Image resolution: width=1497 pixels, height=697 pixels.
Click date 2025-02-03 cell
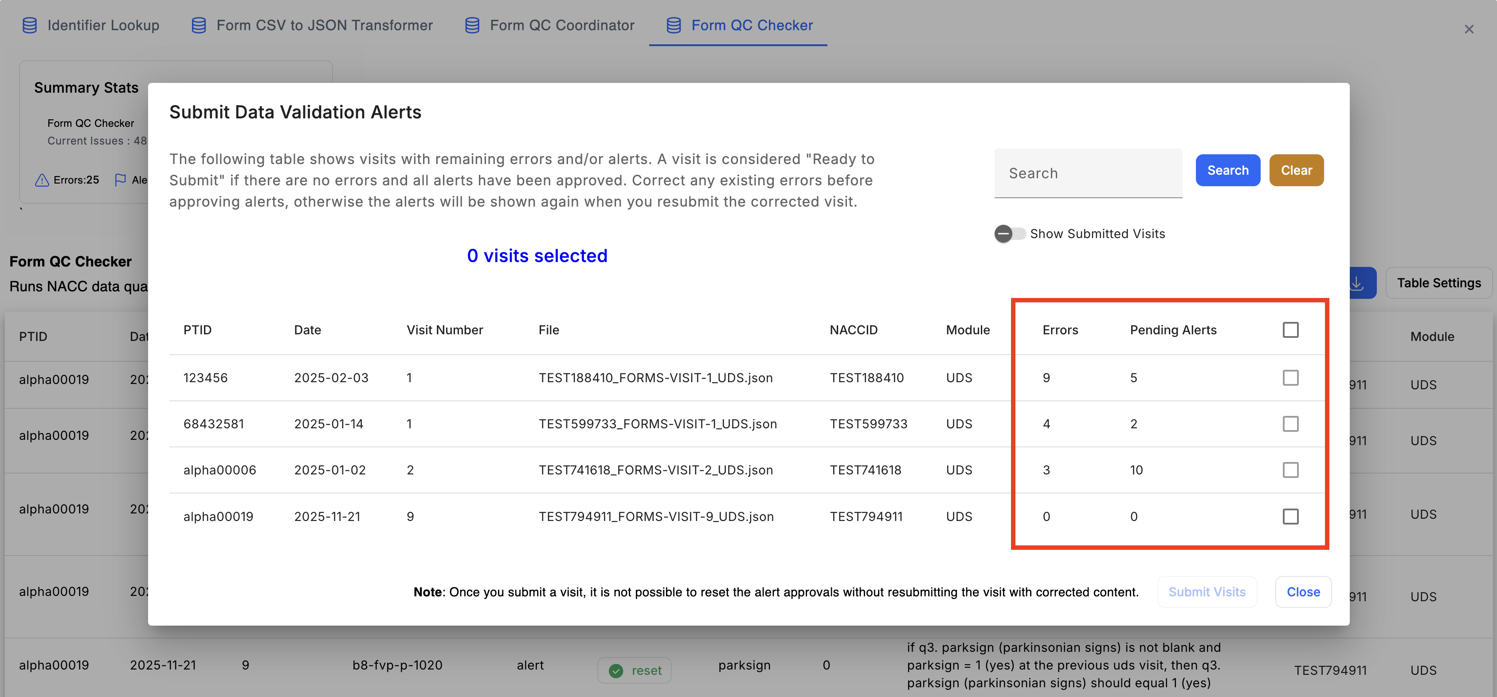coord(331,378)
